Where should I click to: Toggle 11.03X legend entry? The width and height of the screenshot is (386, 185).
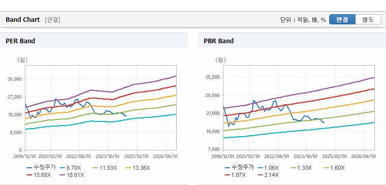click(105, 168)
